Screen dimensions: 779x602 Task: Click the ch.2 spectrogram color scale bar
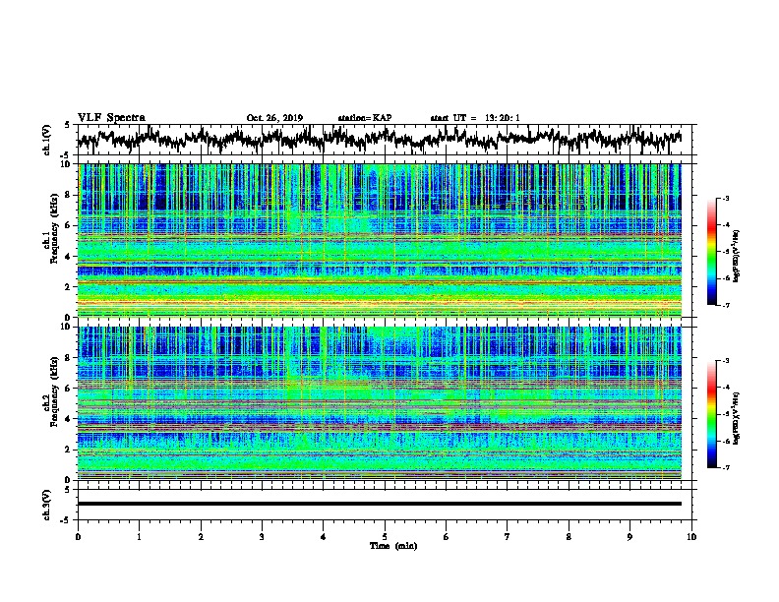tap(712, 414)
